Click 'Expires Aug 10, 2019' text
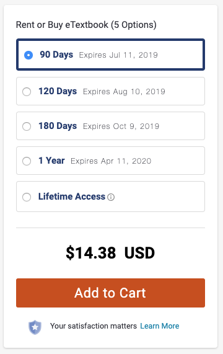Image resolution: width=223 pixels, height=354 pixels. click(125, 92)
